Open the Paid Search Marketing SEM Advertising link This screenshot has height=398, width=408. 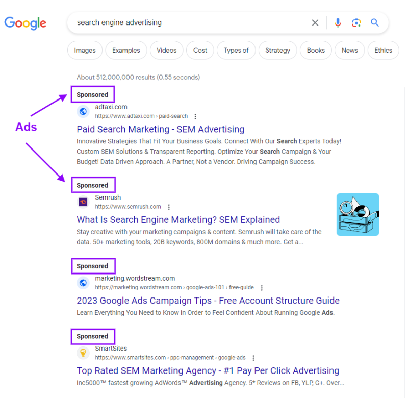(160, 129)
